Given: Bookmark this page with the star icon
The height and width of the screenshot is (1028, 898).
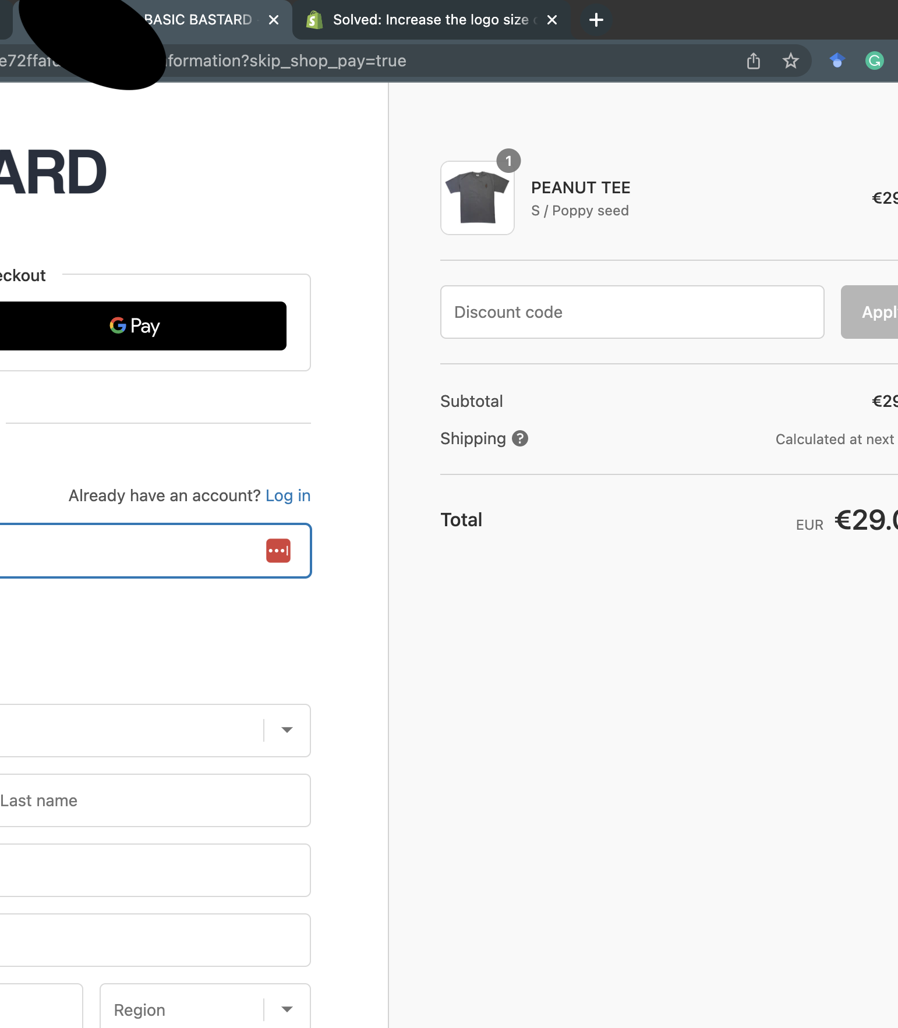Looking at the screenshot, I should point(790,61).
